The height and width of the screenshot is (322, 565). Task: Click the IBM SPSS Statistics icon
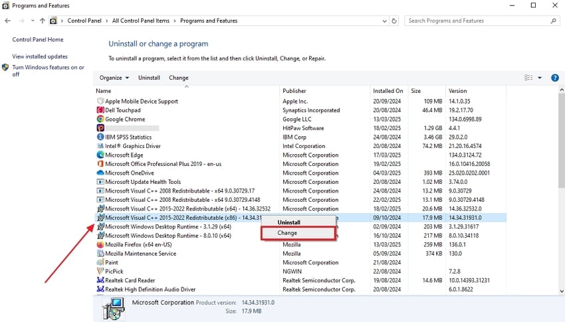pyautogui.click(x=100, y=137)
